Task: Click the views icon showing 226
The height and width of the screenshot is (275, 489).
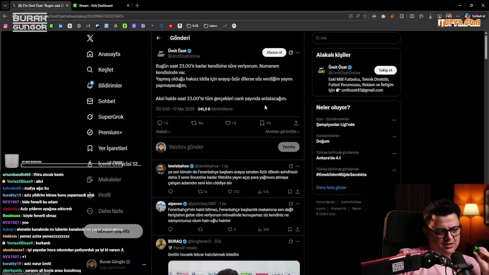Action: (260, 229)
